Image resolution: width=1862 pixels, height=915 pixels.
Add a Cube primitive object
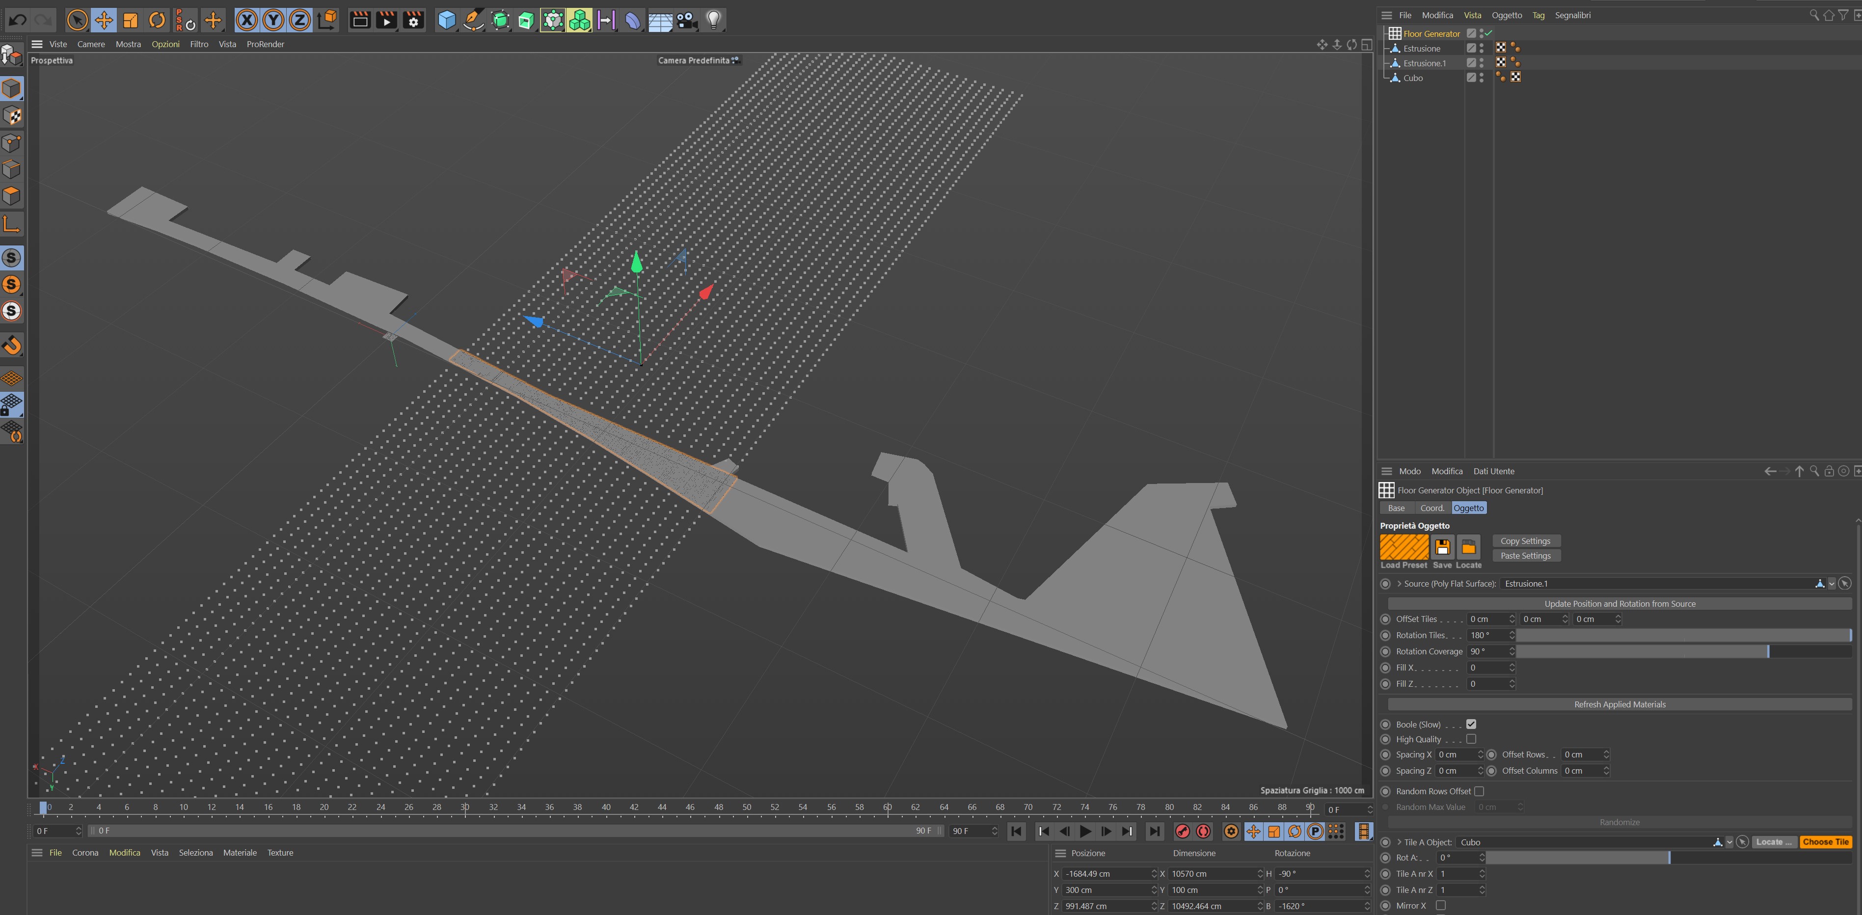pos(447,20)
